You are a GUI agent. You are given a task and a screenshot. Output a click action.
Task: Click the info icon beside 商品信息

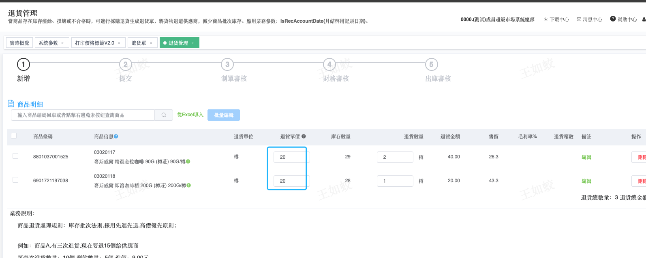tap(116, 136)
